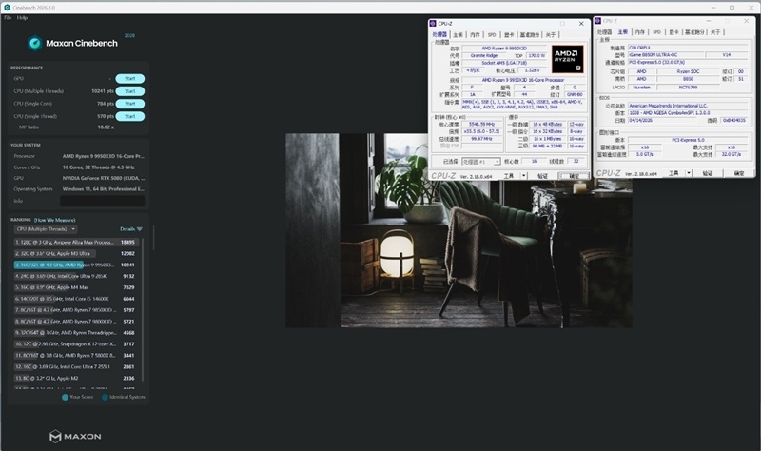Start the CPU (Single Core) benchmark
The height and width of the screenshot is (451, 761).
pos(130,104)
